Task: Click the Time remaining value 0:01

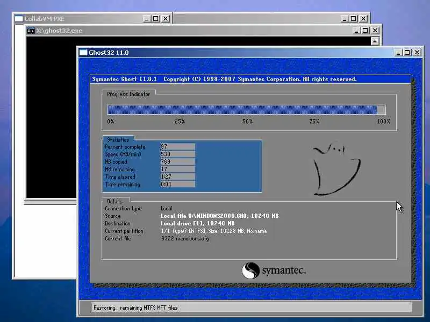Action: click(177, 184)
